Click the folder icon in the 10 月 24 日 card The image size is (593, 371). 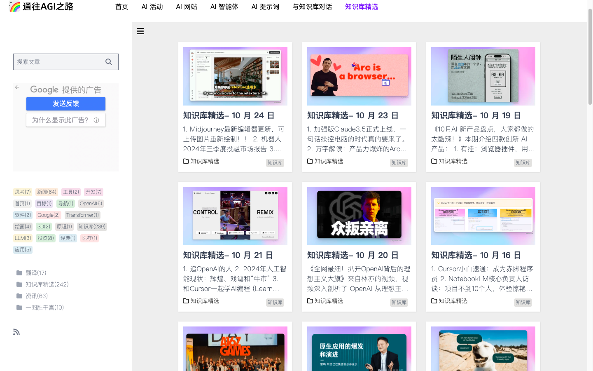pos(186,161)
